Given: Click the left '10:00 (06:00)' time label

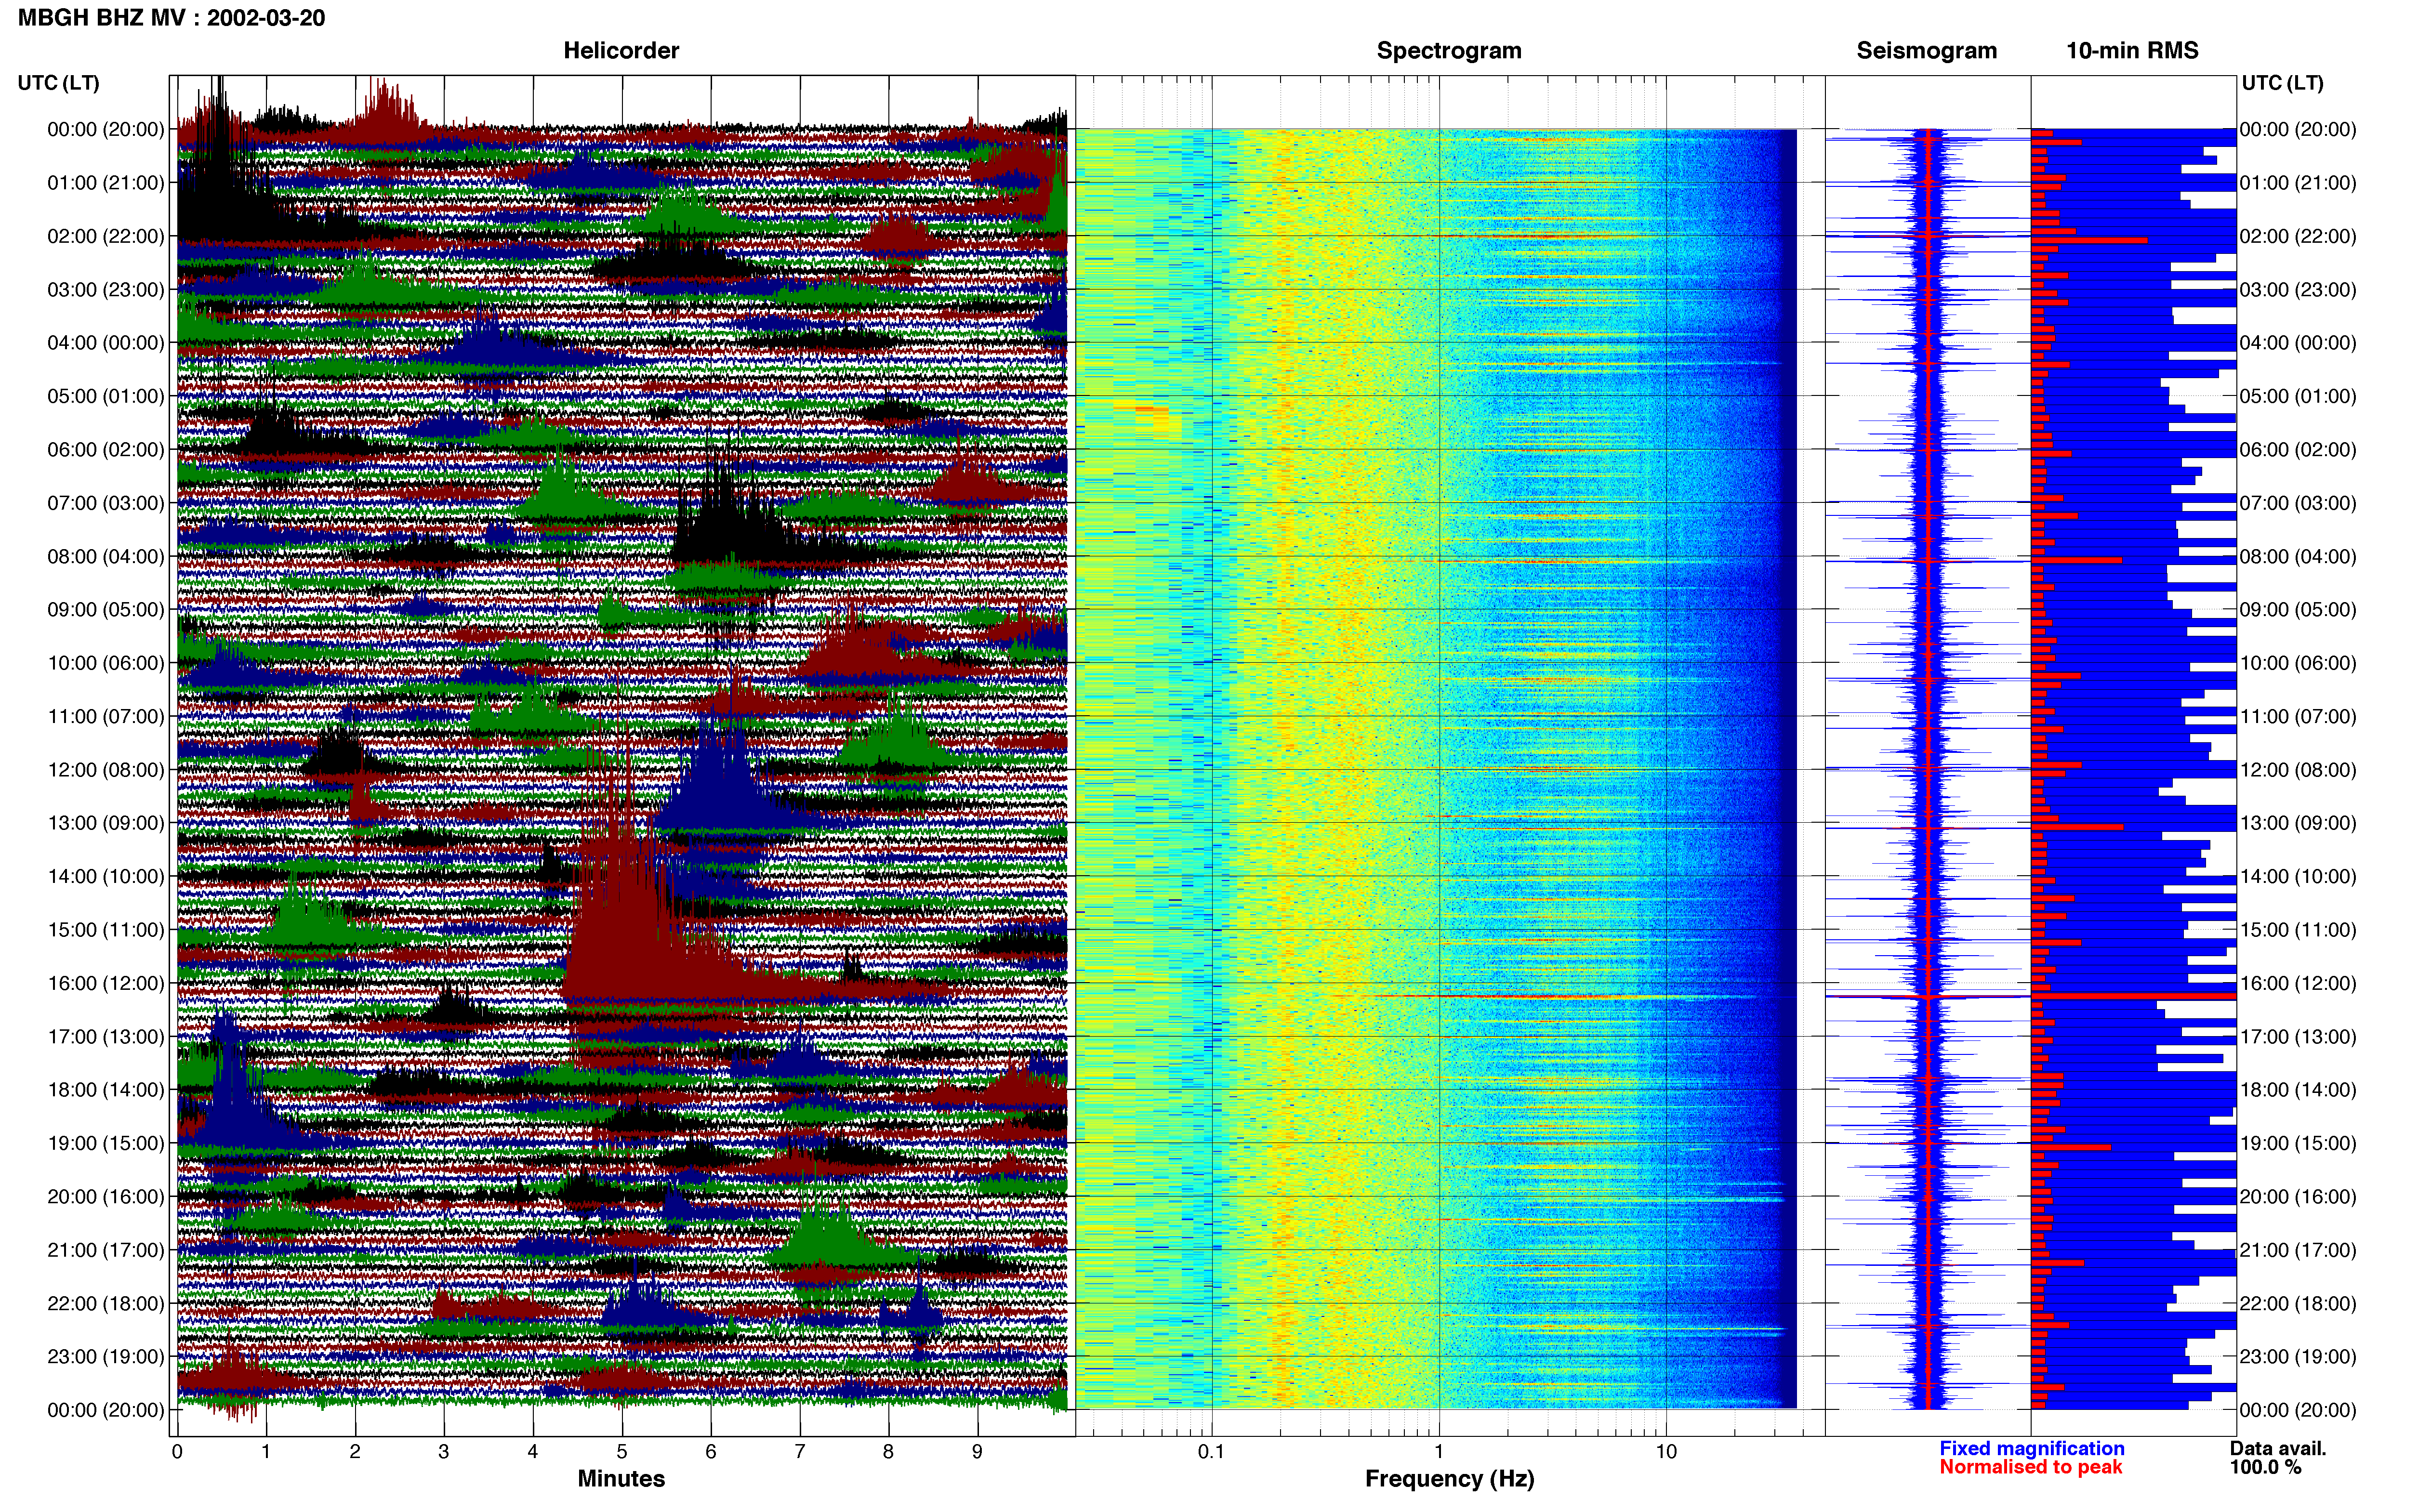Looking at the screenshot, I should (x=106, y=663).
